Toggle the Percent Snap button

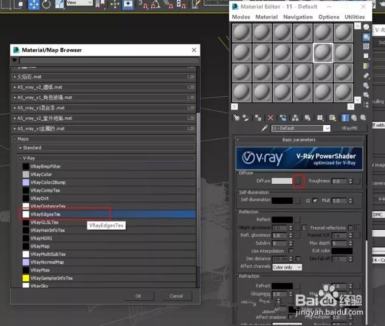point(168,4)
